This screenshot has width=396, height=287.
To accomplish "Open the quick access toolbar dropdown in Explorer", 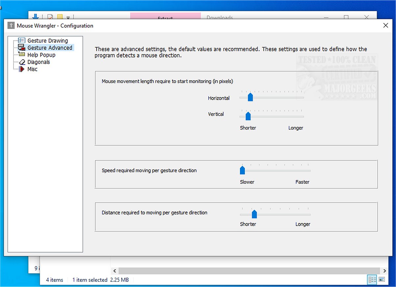I will pyautogui.click(x=68, y=17).
